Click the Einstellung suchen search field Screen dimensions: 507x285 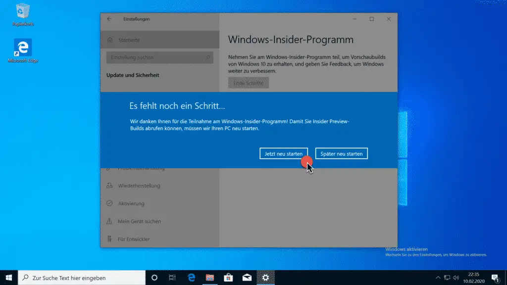(x=160, y=57)
